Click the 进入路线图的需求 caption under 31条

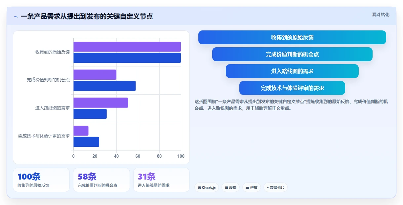tap(154, 185)
